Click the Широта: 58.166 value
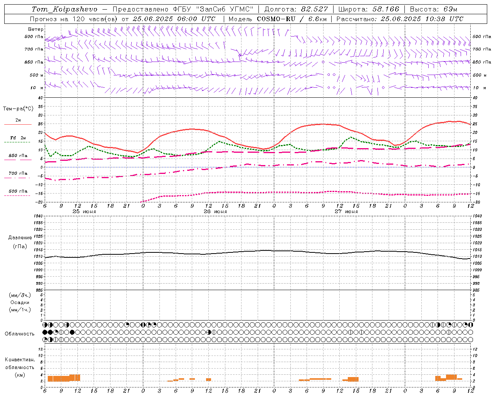This screenshot has width=493, height=394. pos(369,9)
